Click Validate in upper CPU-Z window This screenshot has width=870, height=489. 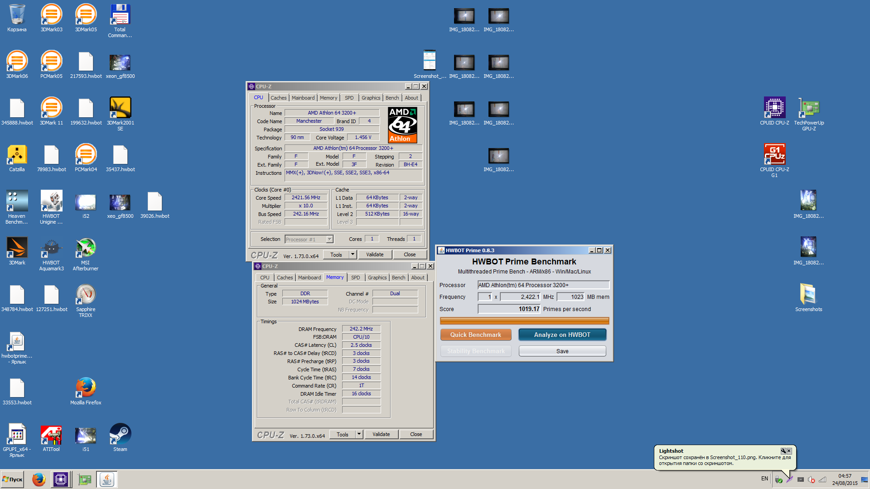pyautogui.click(x=375, y=254)
